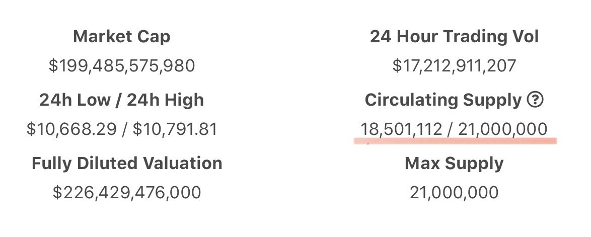
Task: Click the Fully Diluted Valuation heading
Action: coord(126,164)
